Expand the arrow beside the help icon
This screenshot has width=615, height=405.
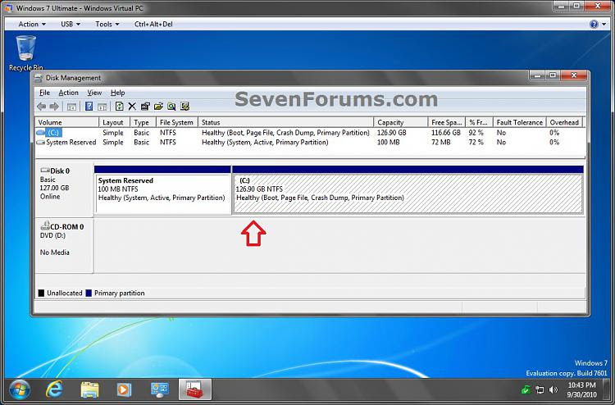click(x=604, y=25)
